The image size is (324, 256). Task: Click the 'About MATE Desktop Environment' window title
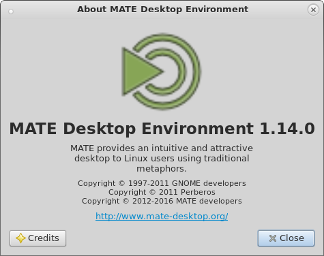162,10
